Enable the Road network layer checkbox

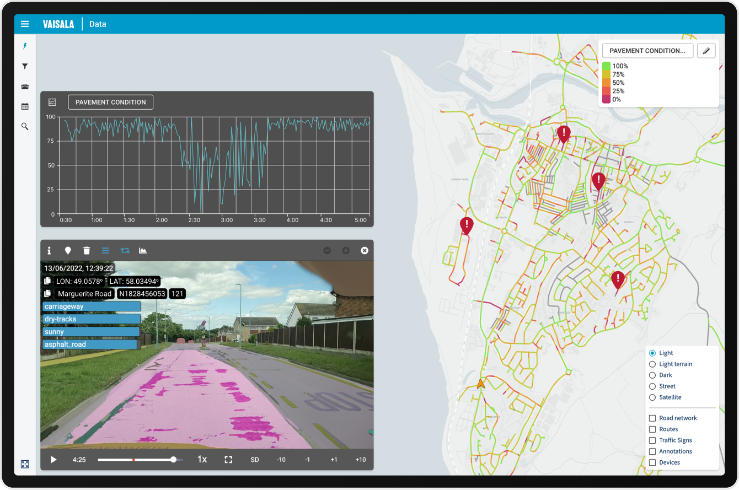pyautogui.click(x=653, y=418)
